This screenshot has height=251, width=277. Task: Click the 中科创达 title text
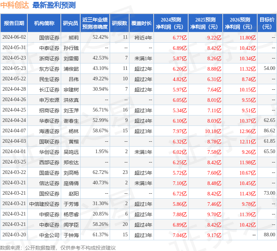point(14,5)
